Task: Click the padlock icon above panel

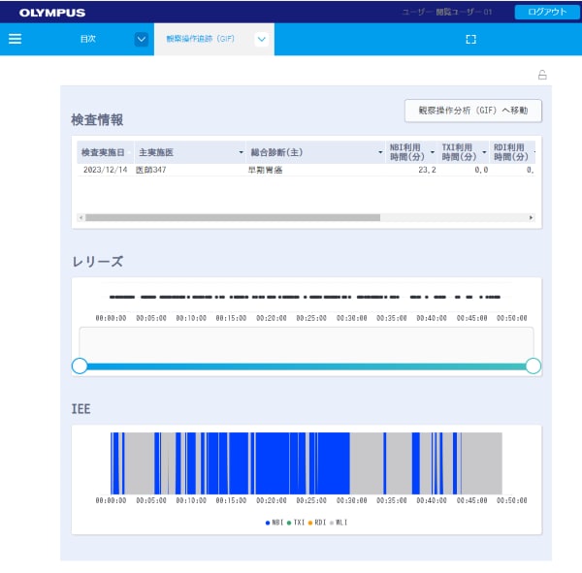Action: click(x=542, y=75)
